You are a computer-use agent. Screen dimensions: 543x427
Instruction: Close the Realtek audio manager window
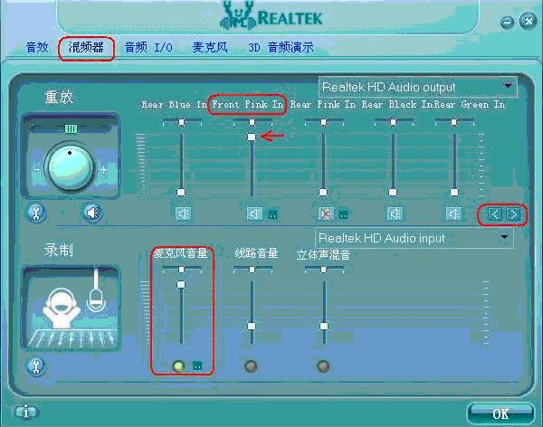tap(529, 22)
